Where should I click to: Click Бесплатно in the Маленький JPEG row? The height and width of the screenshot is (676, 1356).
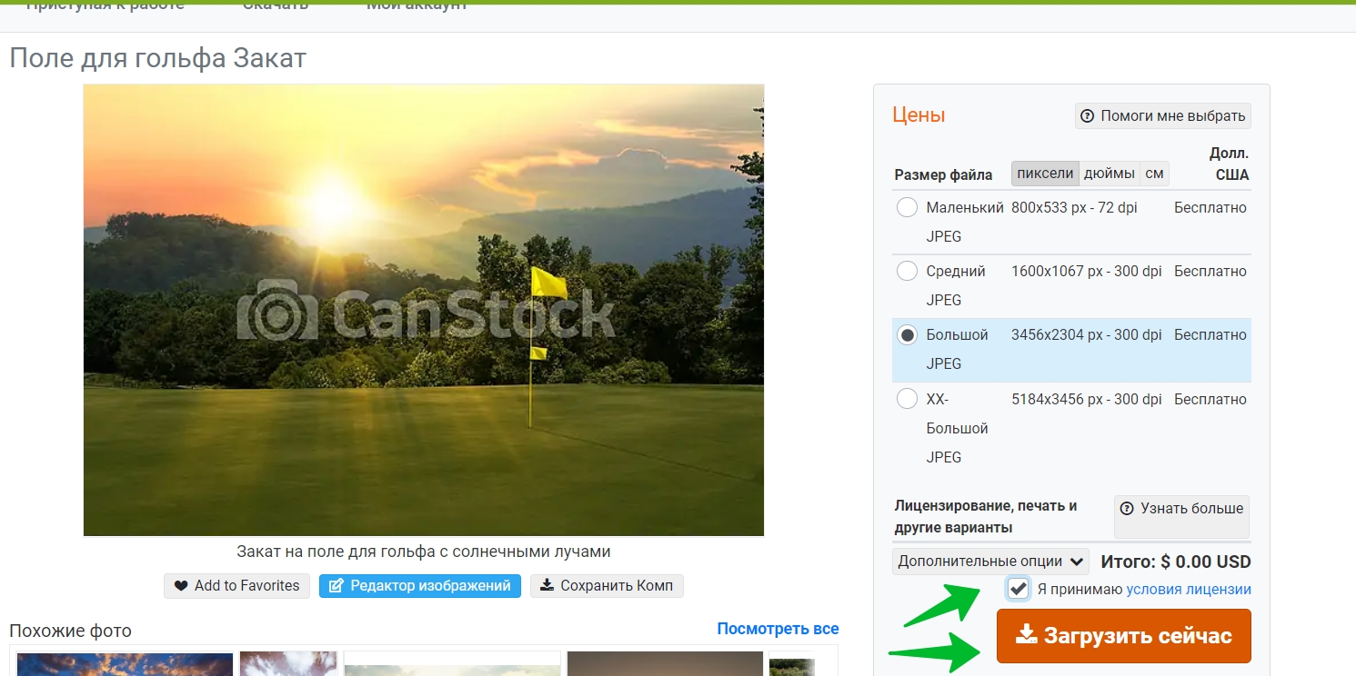pos(1210,208)
